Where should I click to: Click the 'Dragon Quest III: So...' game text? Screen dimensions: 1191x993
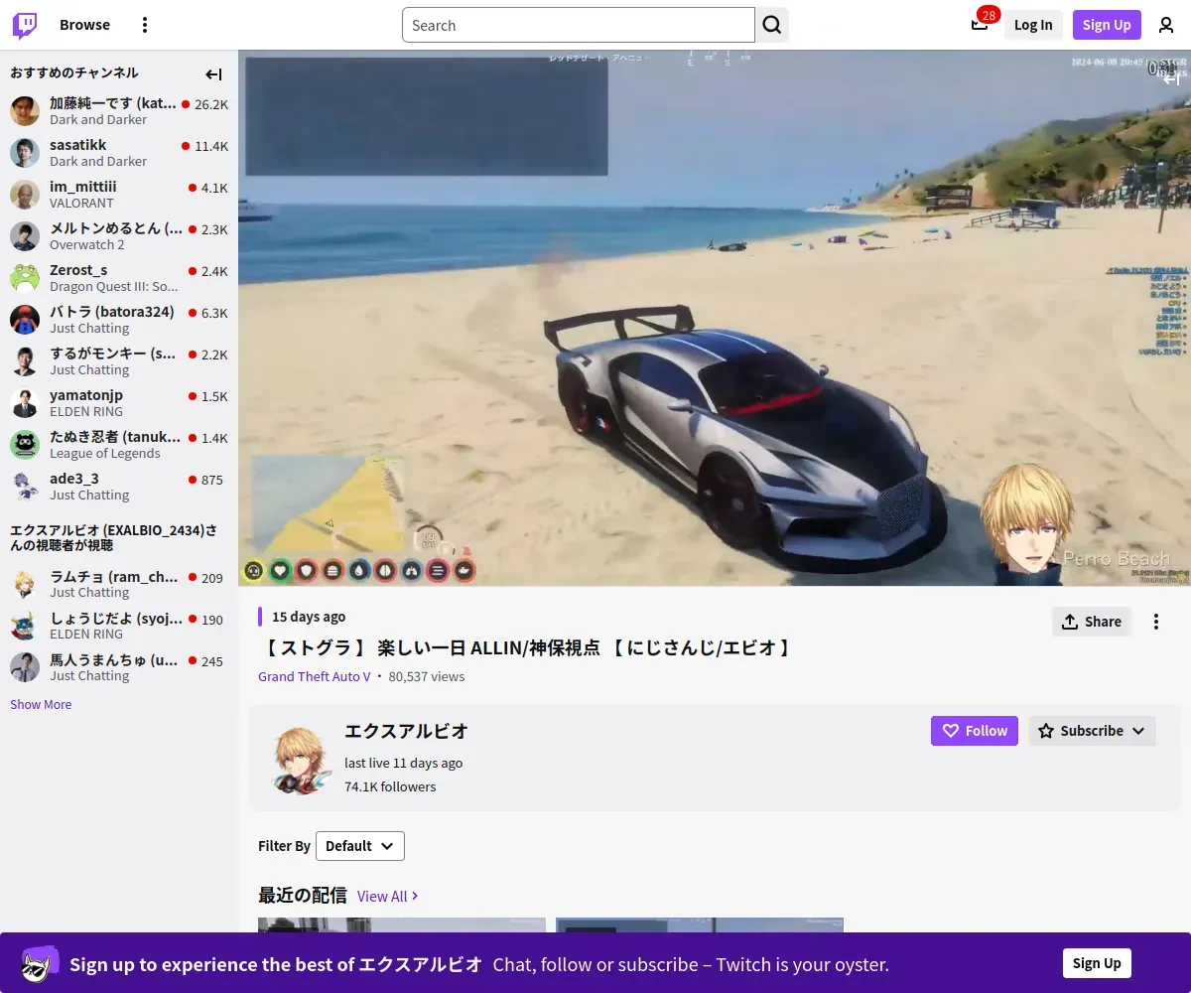click(114, 286)
